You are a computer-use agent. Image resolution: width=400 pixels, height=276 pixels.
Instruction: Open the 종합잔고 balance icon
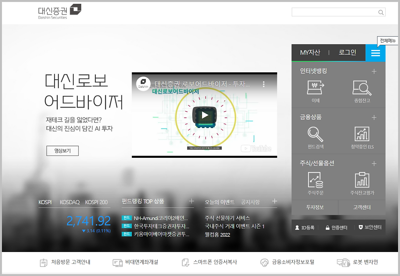tap(362, 88)
